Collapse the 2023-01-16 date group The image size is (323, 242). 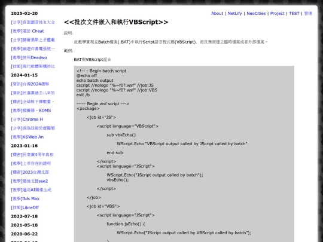[25, 146]
